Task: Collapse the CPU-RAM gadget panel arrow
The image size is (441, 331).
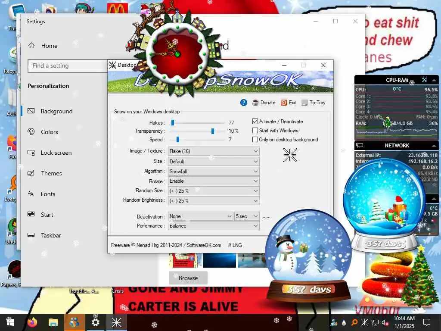Action: [434, 80]
